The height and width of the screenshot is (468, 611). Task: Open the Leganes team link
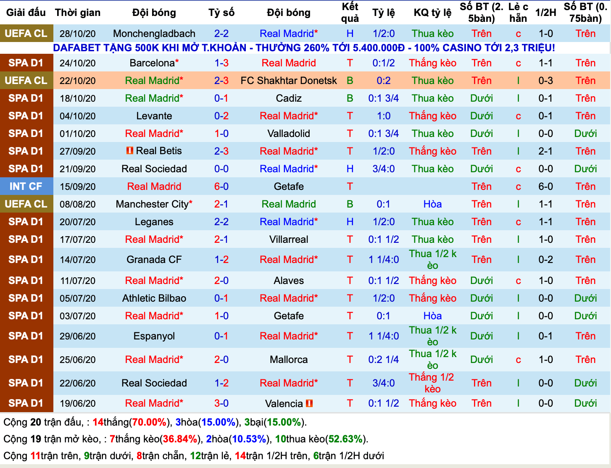(154, 222)
